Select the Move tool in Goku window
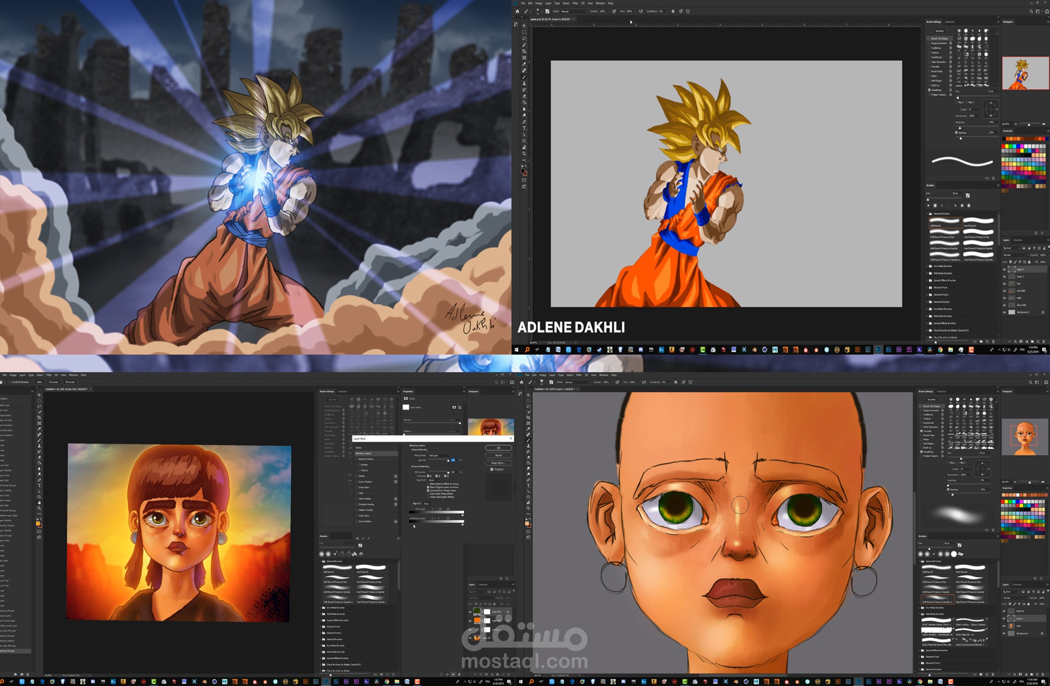Screen dimensions: 1050x686 pos(524,26)
